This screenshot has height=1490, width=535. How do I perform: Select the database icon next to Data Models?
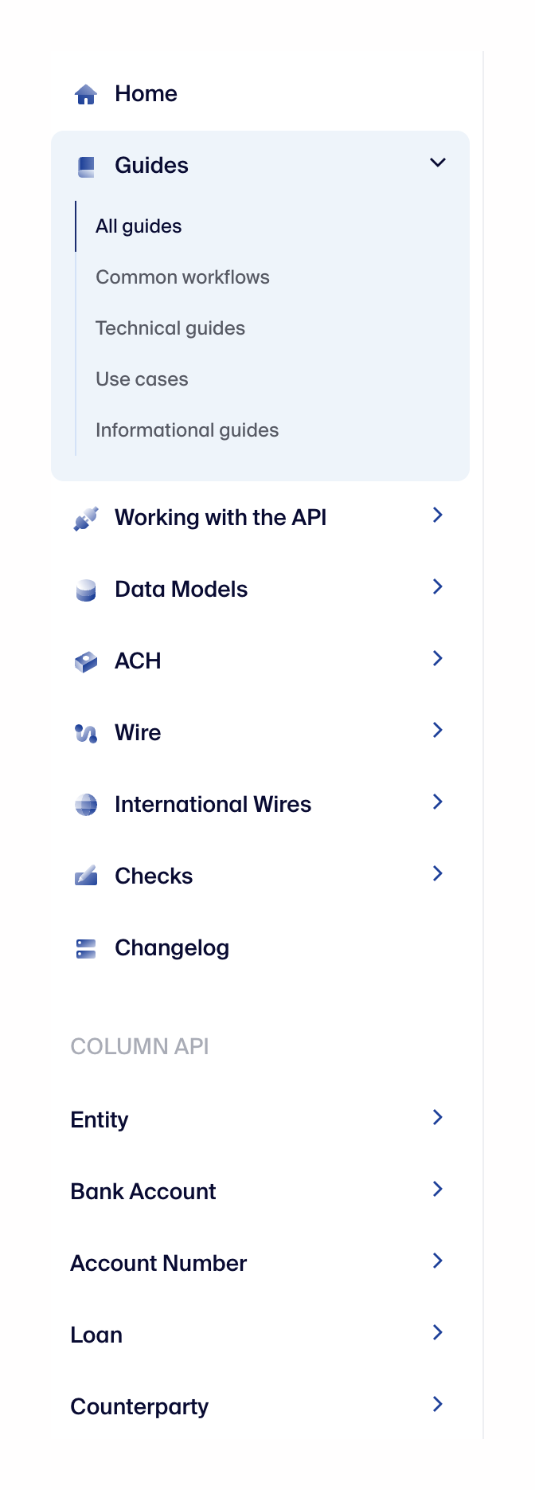84,588
